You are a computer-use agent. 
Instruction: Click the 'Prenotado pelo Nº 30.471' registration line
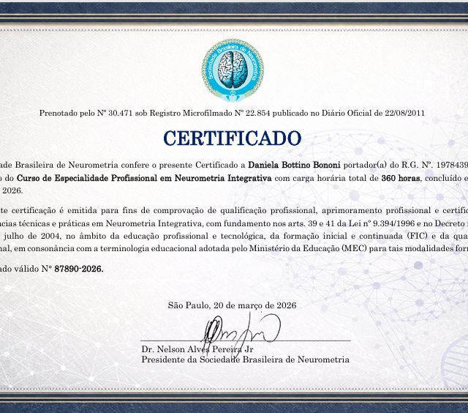[232, 114]
